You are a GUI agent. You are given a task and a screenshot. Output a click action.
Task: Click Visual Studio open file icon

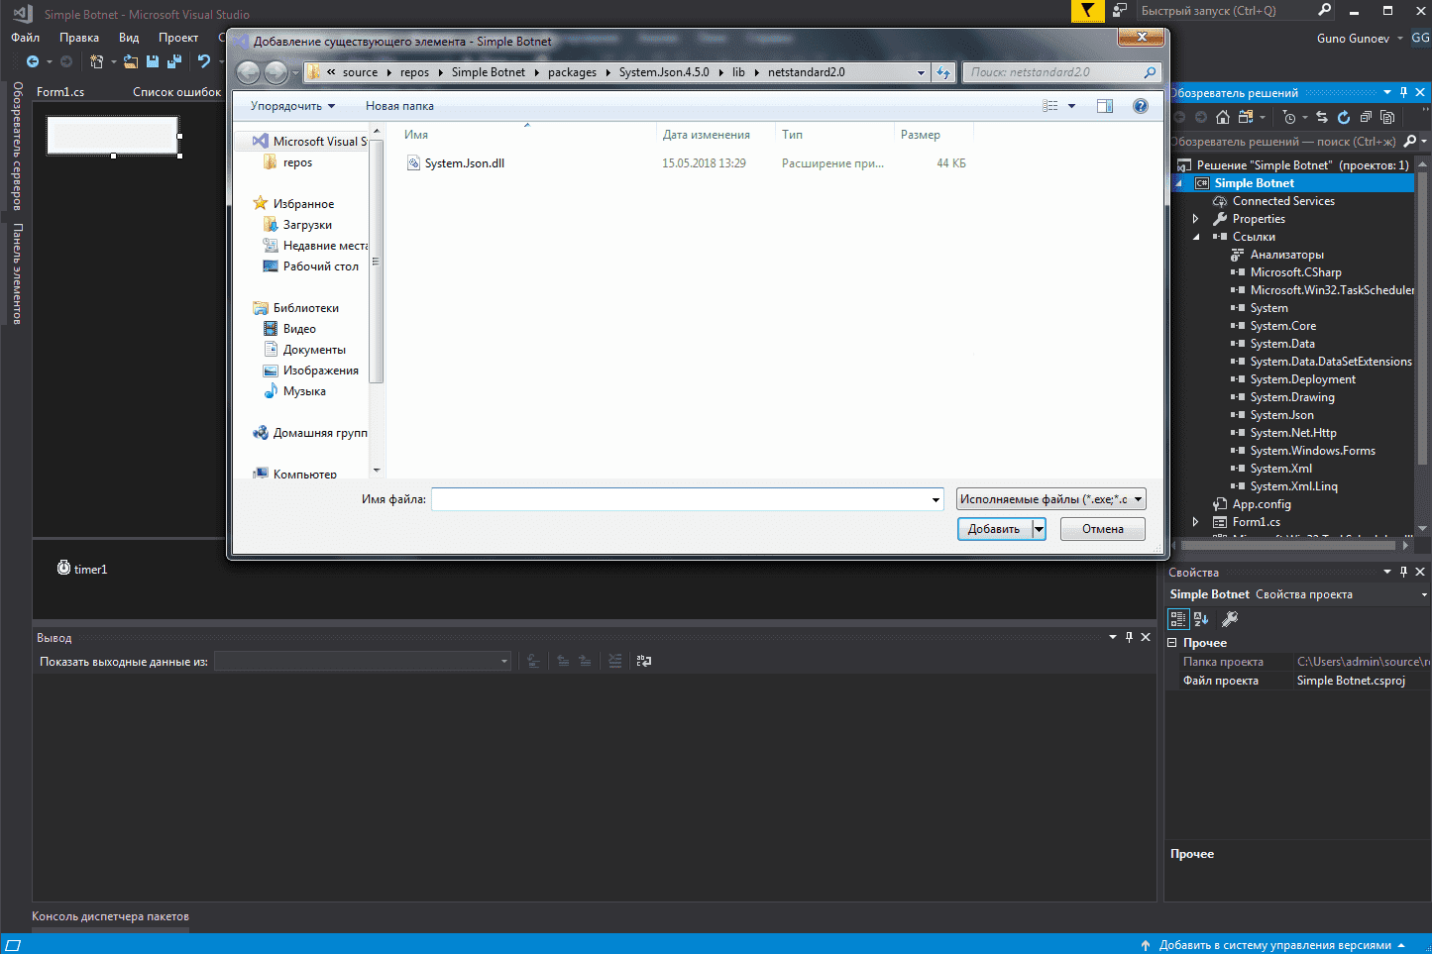point(131,61)
